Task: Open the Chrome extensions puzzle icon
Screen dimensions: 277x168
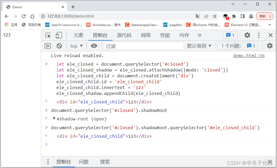Action: pyautogui.click(x=234, y=16)
